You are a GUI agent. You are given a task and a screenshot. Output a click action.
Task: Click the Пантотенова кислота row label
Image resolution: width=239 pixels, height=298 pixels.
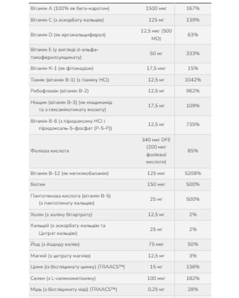click(71, 199)
